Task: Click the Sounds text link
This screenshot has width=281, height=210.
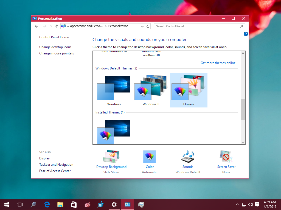Action: pyautogui.click(x=188, y=167)
